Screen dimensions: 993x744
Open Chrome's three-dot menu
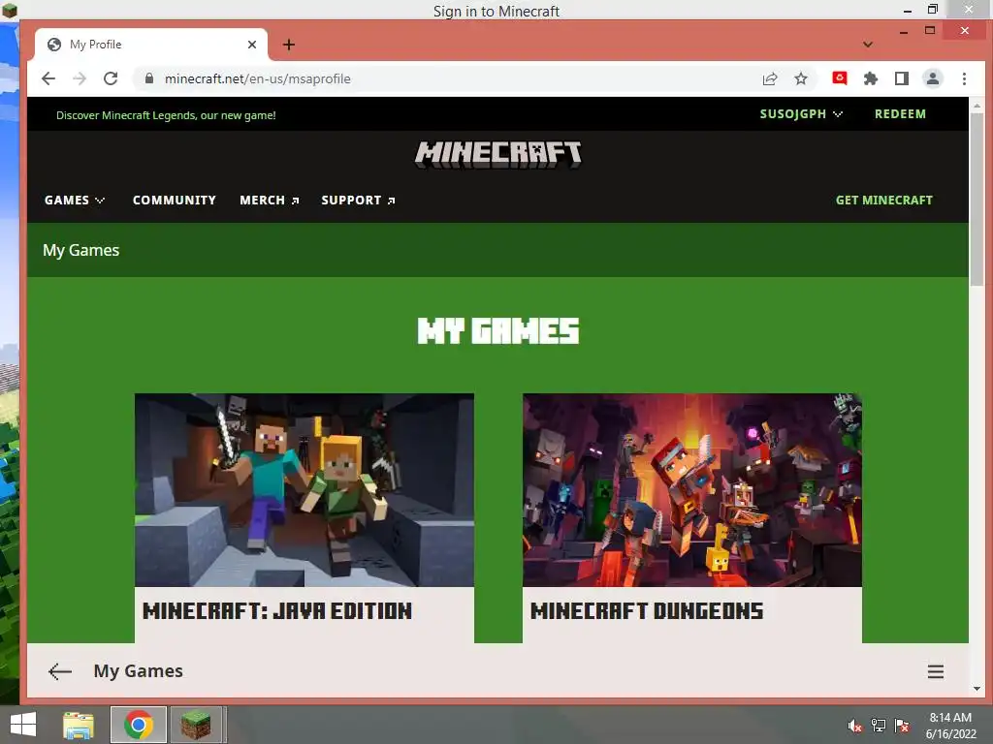click(964, 78)
